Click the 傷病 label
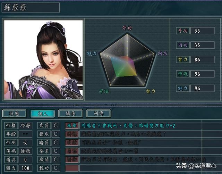Image resolution: width=222 pixels, height=174 pixels. tap(11, 151)
